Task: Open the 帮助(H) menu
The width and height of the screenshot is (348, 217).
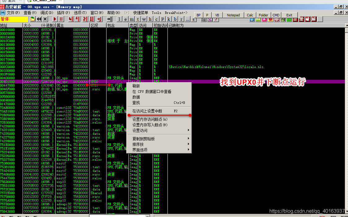Action: pyautogui.click(x=114, y=13)
